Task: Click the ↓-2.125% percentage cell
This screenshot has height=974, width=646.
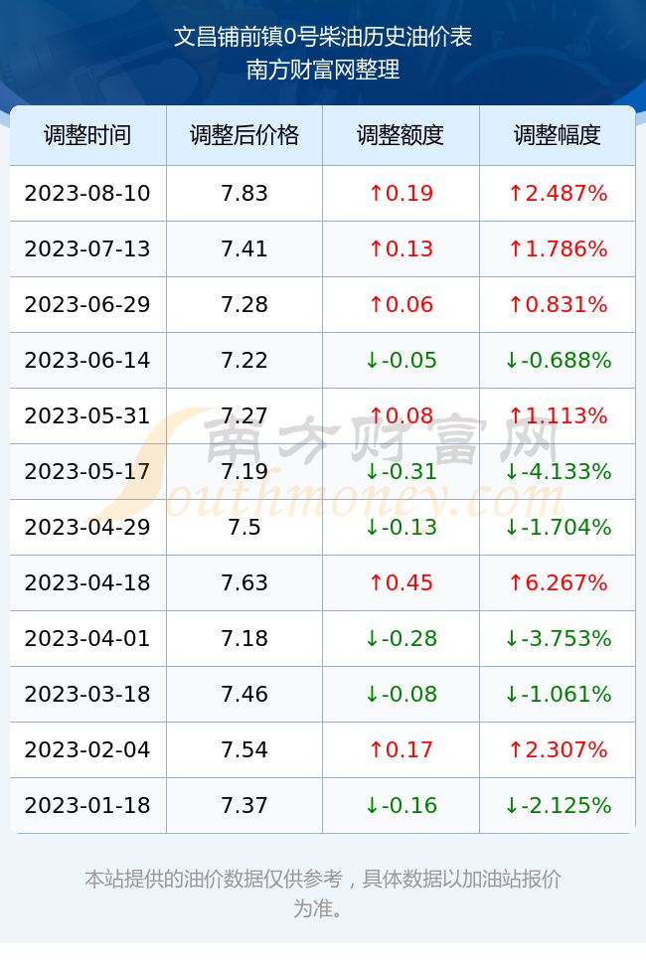Action: pyautogui.click(x=558, y=806)
